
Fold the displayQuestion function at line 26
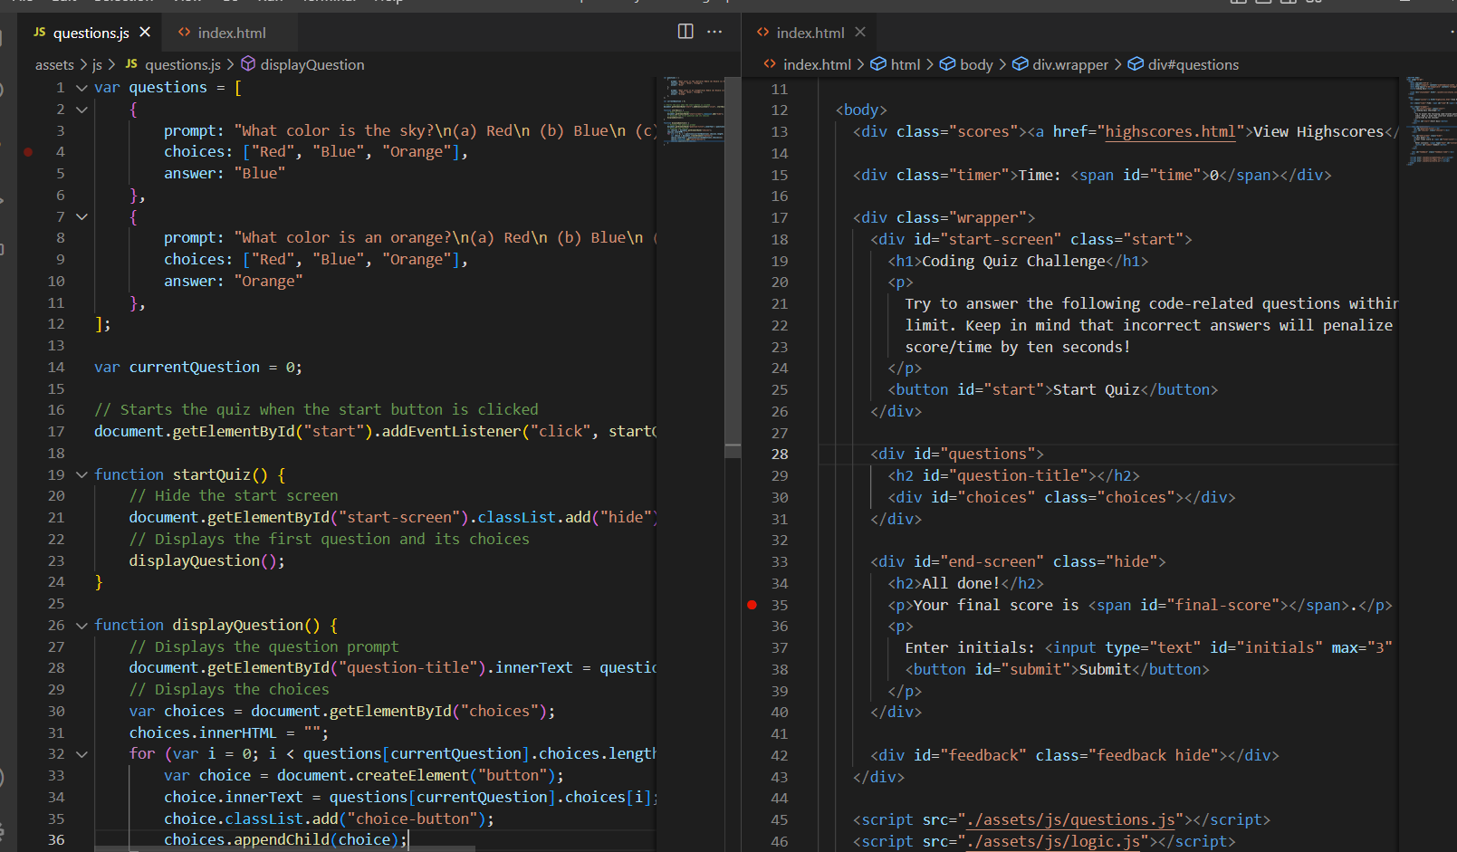tap(81, 626)
